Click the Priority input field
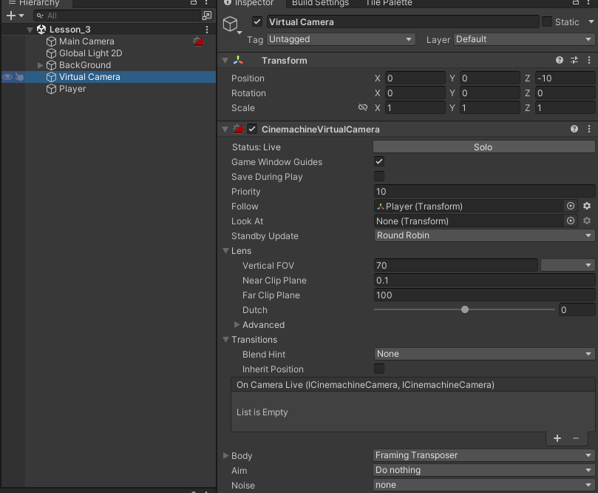598x493 pixels. [x=484, y=191]
